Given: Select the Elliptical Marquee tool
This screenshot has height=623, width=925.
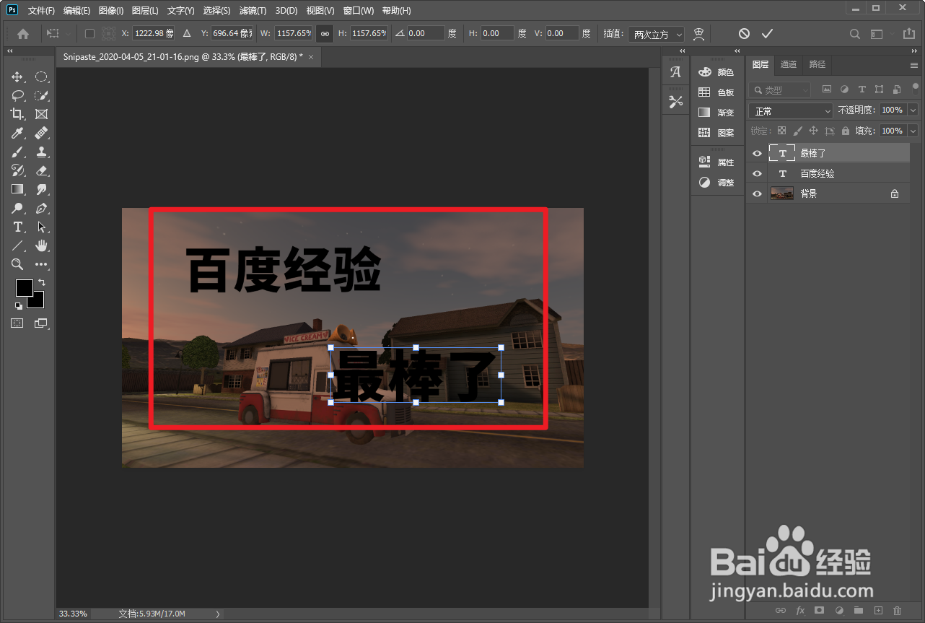Looking at the screenshot, I should 42,77.
